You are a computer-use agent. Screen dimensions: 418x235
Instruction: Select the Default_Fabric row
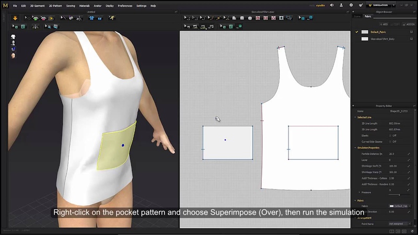click(x=384, y=32)
